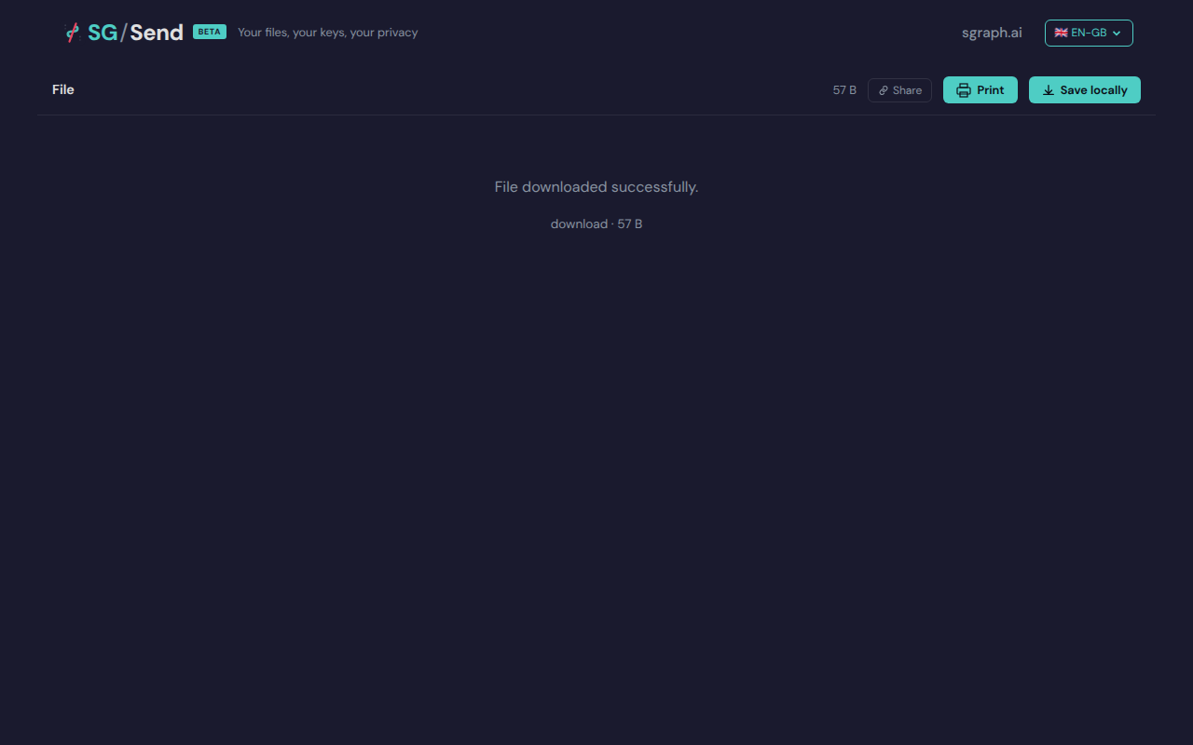Click the UK flag icon

point(1061,33)
